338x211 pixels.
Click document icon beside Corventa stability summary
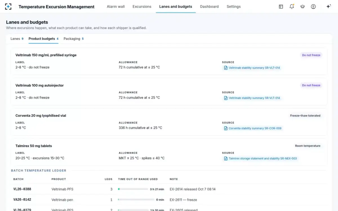pyautogui.click(x=226, y=128)
